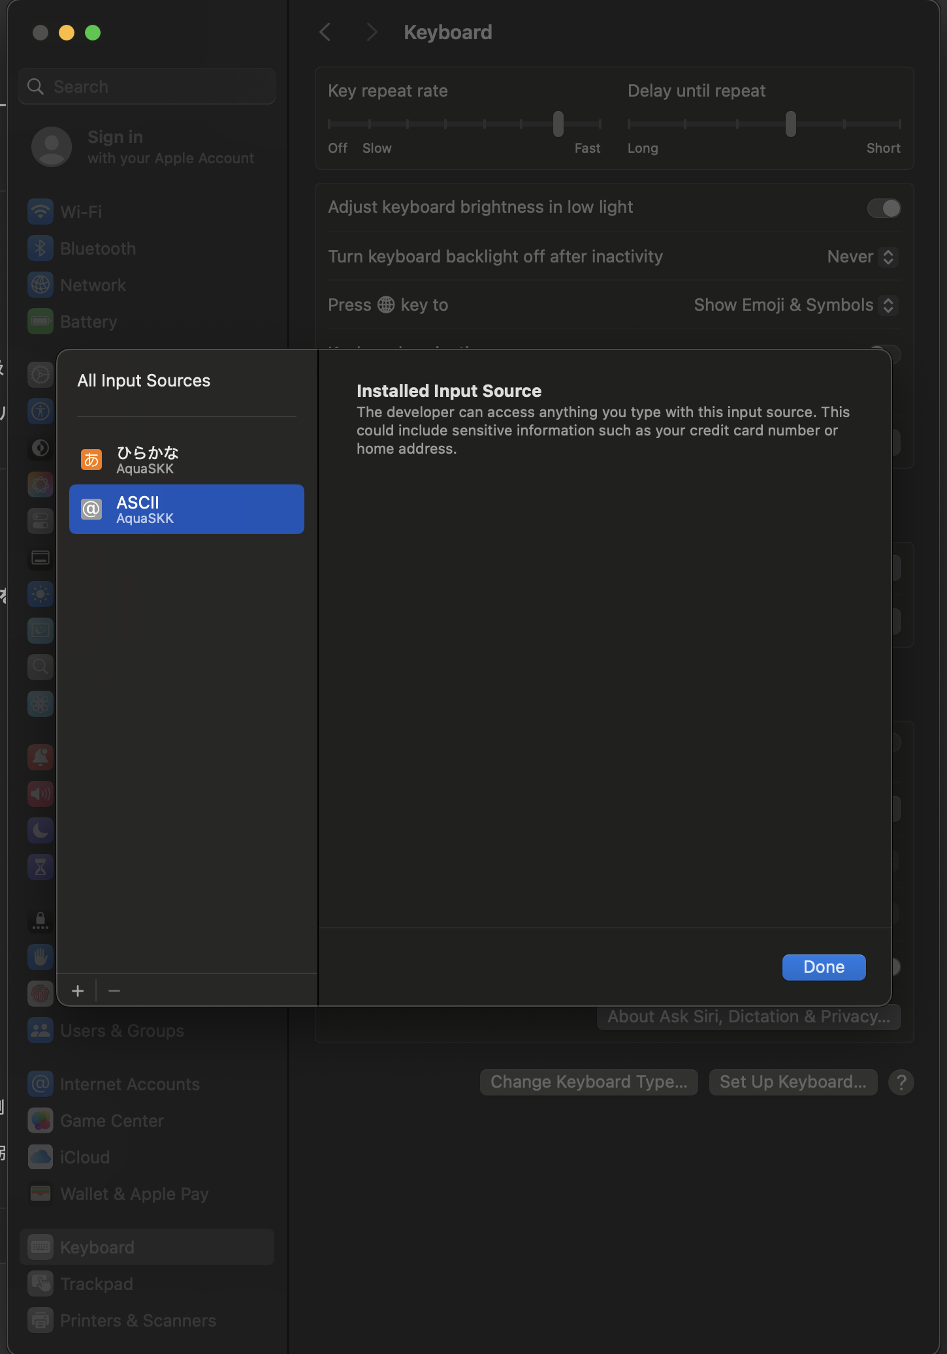Select Keyboard in the sidebar
Image resolution: width=947 pixels, height=1354 pixels.
147,1247
